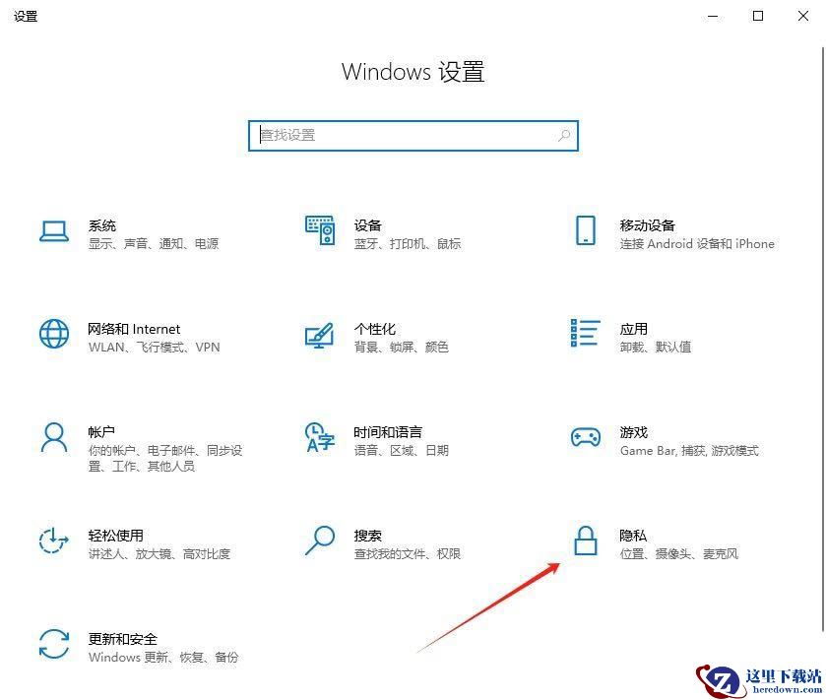Viewport: 826px width, 700px height.
Task: Open the 应用 title link
Action: coord(634,329)
